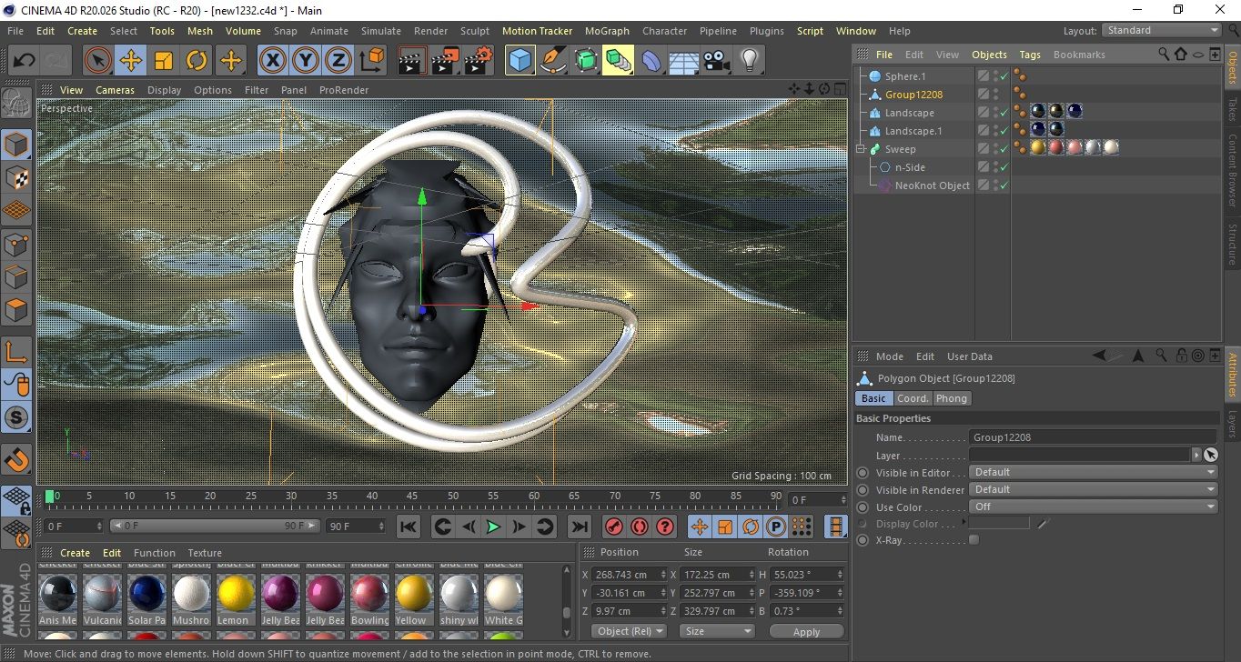Image resolution: width=1241 pixels, height=662 pixels.
Task: Select the Lemon yellow material
Action: click(x=237, y=594)
